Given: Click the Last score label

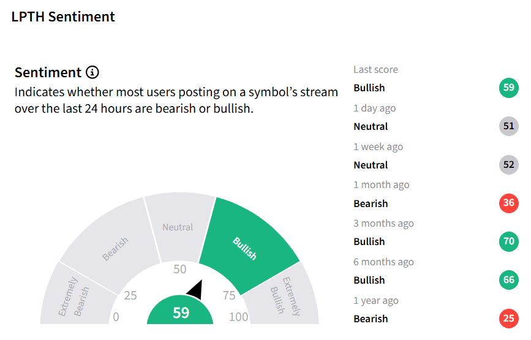Looking at the screenshot, I should click(375, 69).
